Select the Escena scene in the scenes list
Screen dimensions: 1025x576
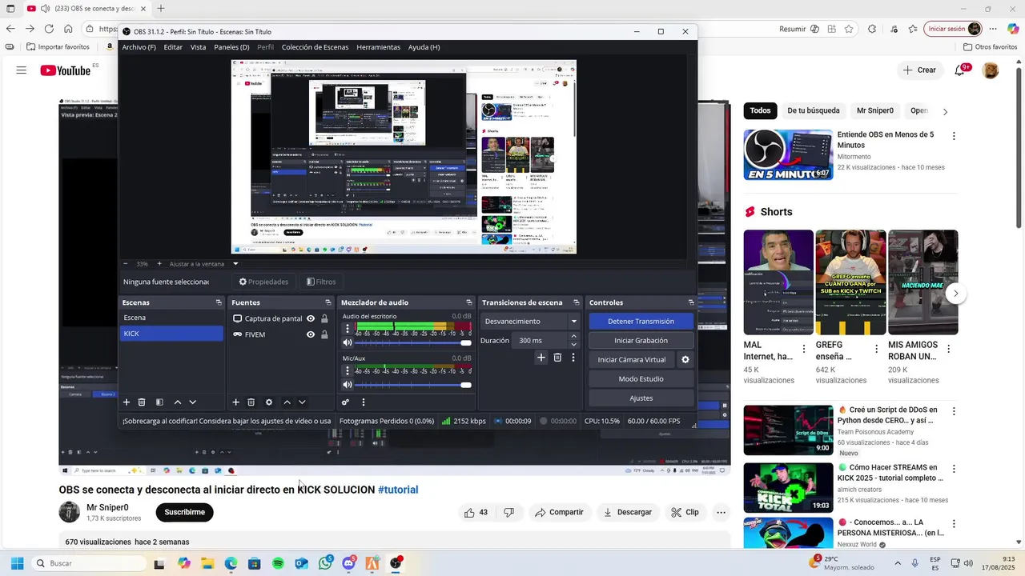point(171,318)
